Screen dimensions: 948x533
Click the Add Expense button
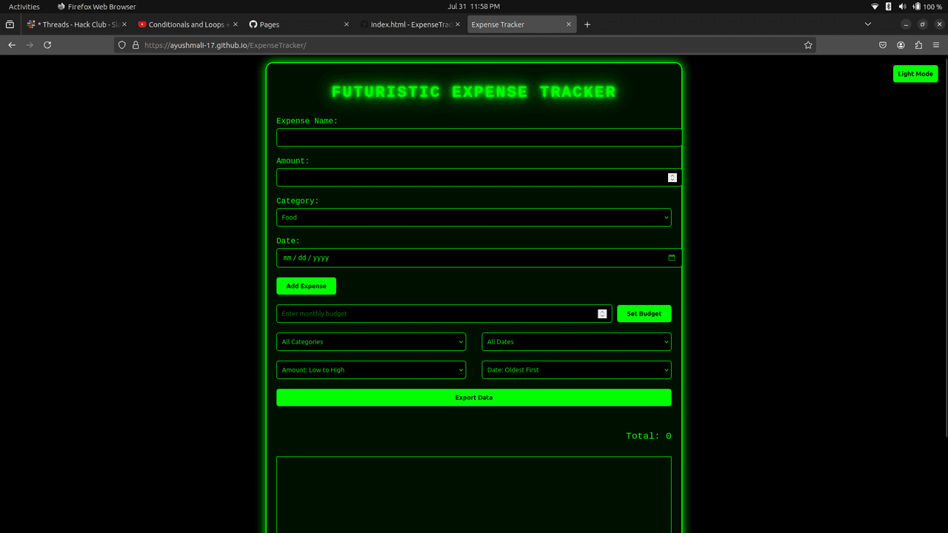306,286
